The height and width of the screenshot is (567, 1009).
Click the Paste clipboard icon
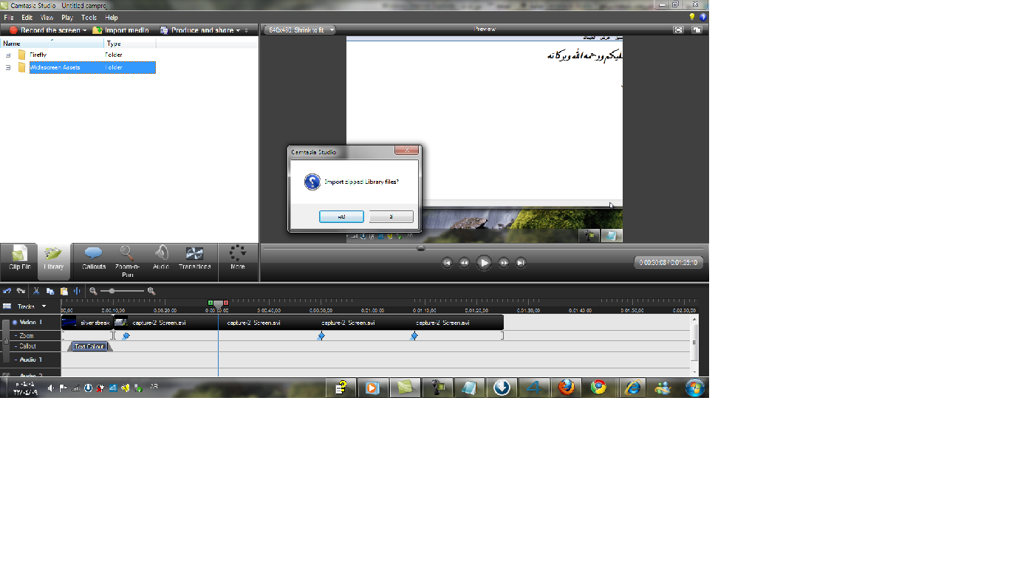64,292
